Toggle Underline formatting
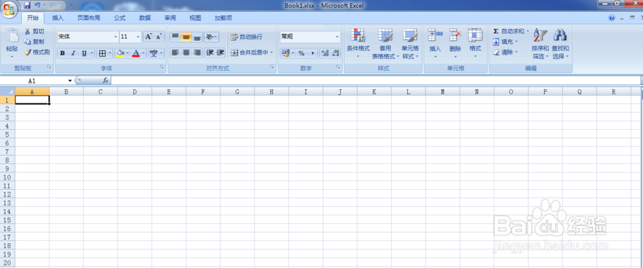 point(84,53)
